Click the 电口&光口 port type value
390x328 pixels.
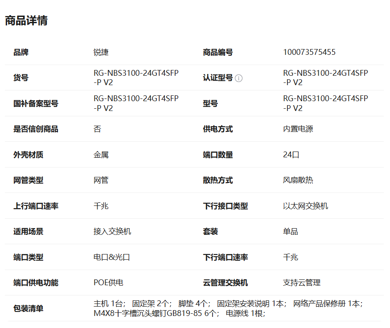click(111, 258)
